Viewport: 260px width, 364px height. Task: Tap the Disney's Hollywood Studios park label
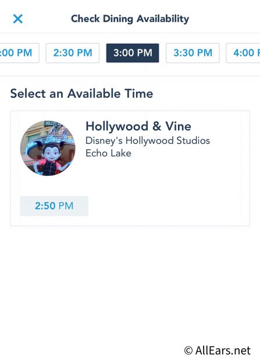[148, 141]
